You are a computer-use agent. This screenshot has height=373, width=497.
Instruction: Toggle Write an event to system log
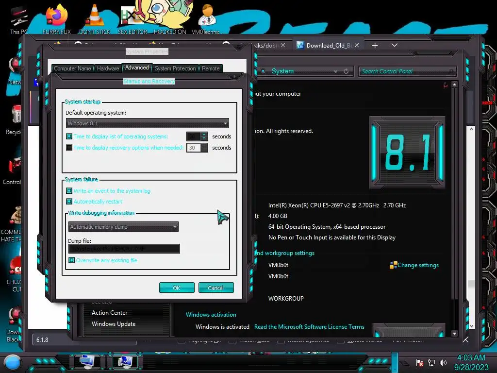point(69,190)
